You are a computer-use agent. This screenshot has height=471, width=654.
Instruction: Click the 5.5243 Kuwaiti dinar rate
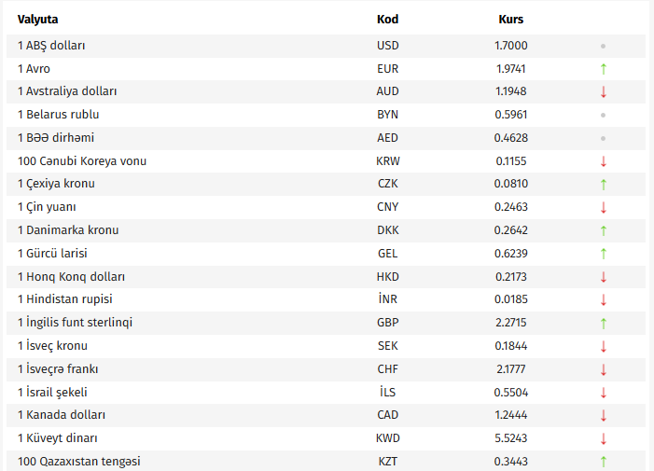tap(511, 438)
